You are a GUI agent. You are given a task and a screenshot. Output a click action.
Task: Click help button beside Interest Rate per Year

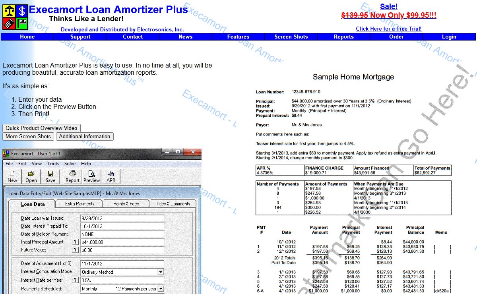coord(75,280)
